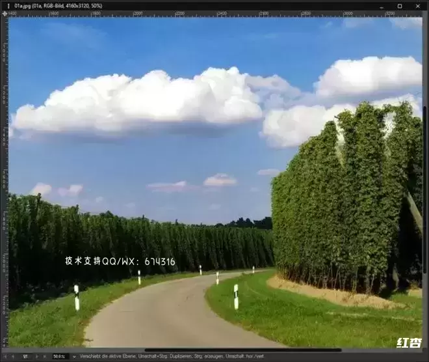Click the status hint 'Verschiebt die aktive Ebene'
429x362 pixels.
[108, 357]
